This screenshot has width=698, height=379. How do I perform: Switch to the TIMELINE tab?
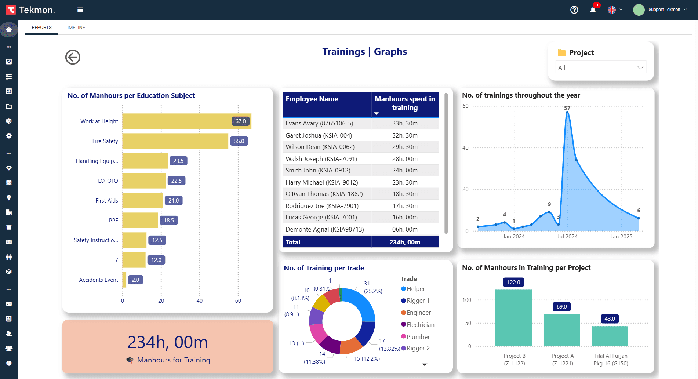pyautogui.click(x=74, y=27)
